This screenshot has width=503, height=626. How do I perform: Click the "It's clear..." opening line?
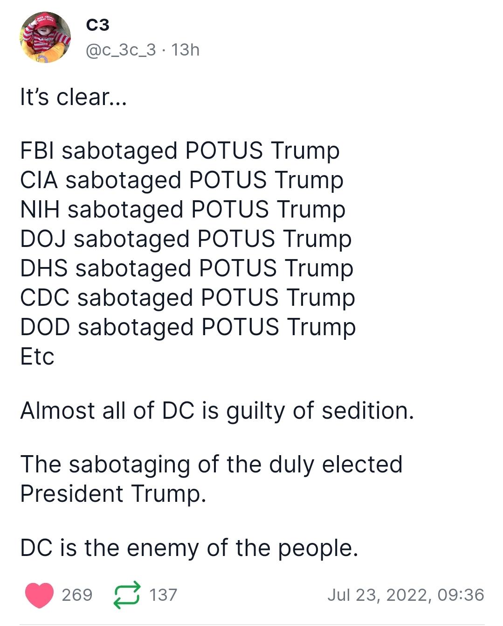[x=73, y=97]
